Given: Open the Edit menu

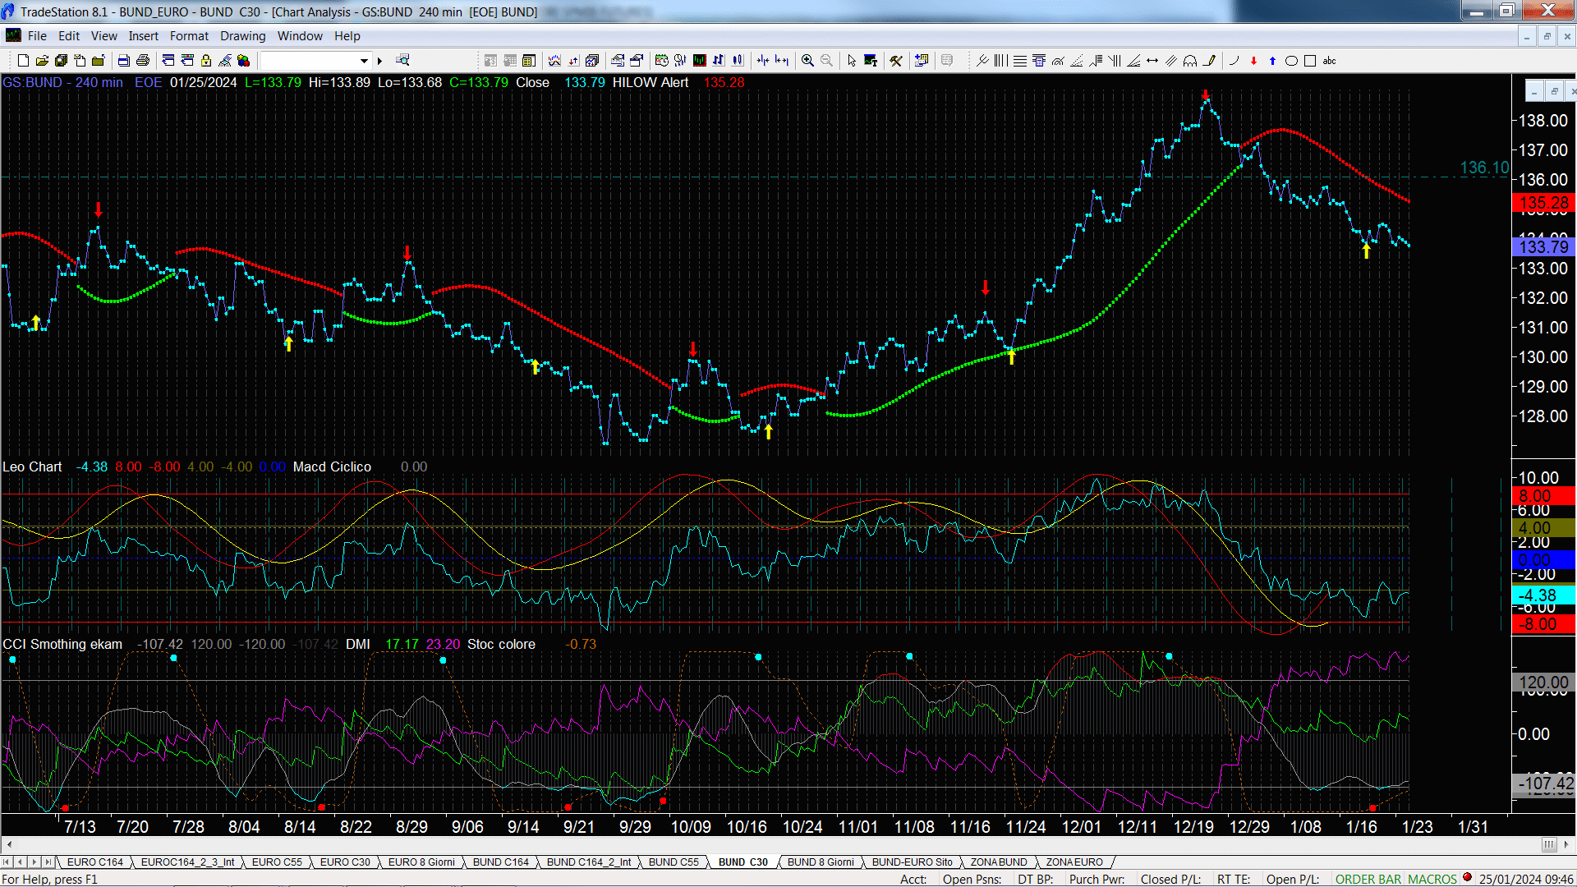Looking at the screenshot, I should tap(69, 36).
